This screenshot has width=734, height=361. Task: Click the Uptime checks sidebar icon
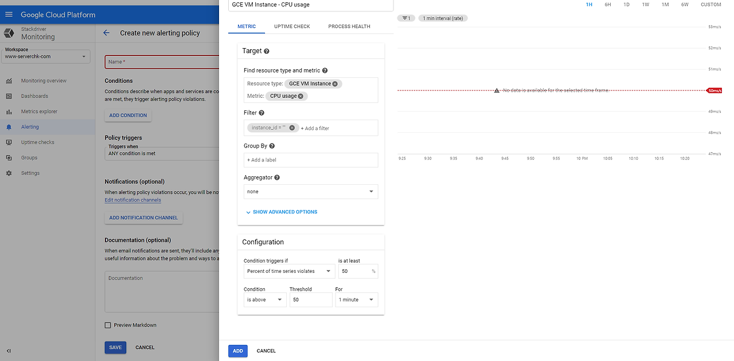pyautogui.click(x=9, y=142)
